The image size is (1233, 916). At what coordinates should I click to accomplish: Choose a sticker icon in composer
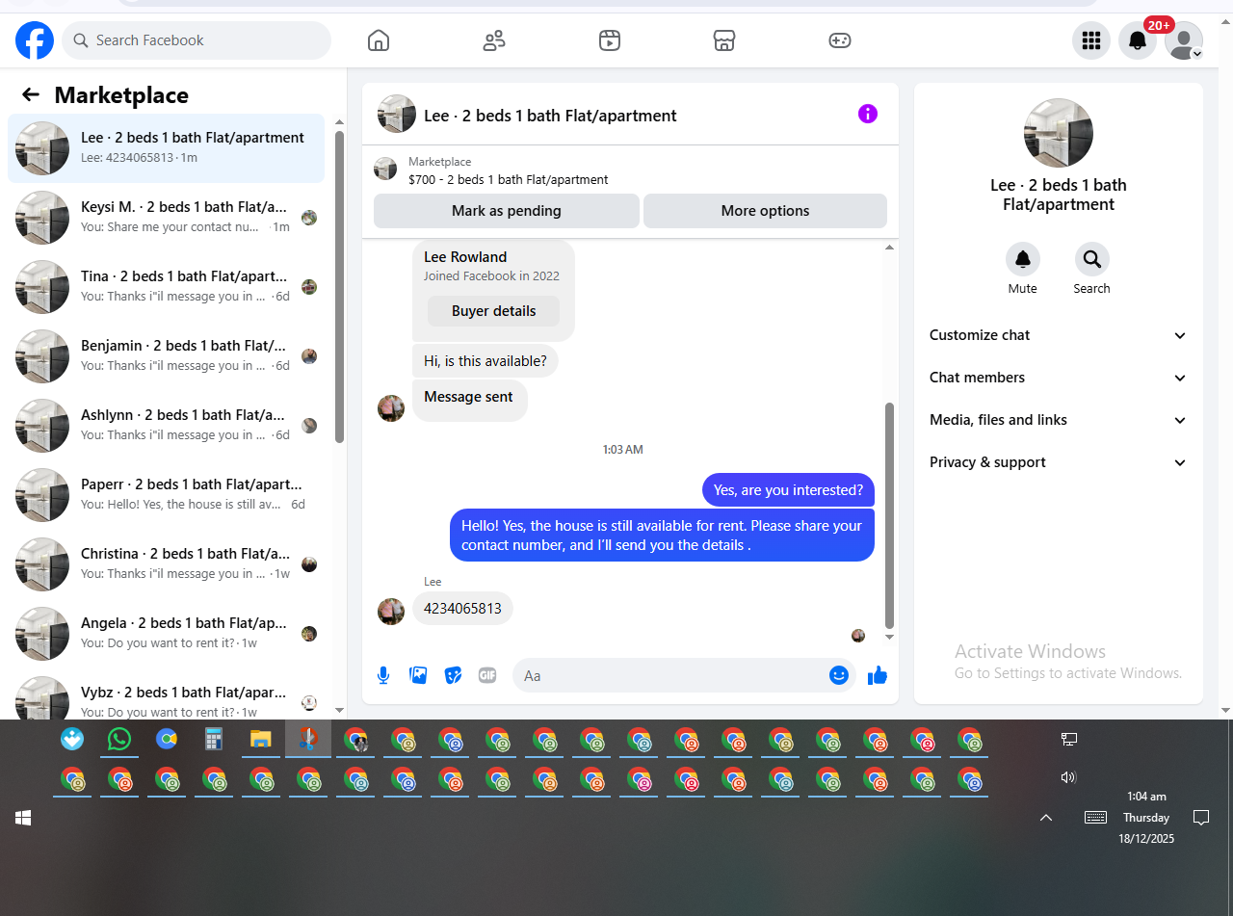tap(453, 675)
